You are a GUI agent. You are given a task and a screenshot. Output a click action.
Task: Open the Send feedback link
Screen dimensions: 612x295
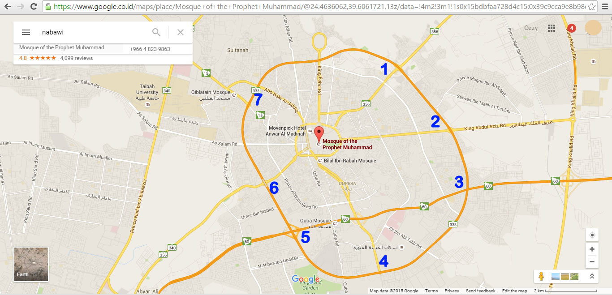click(480, 291)
